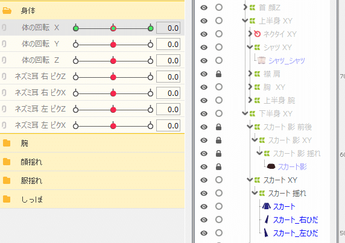Expand the 襟 肩 deformer node
The height and width of the screenshot is (243, 345).
click(x=250, y=74)
